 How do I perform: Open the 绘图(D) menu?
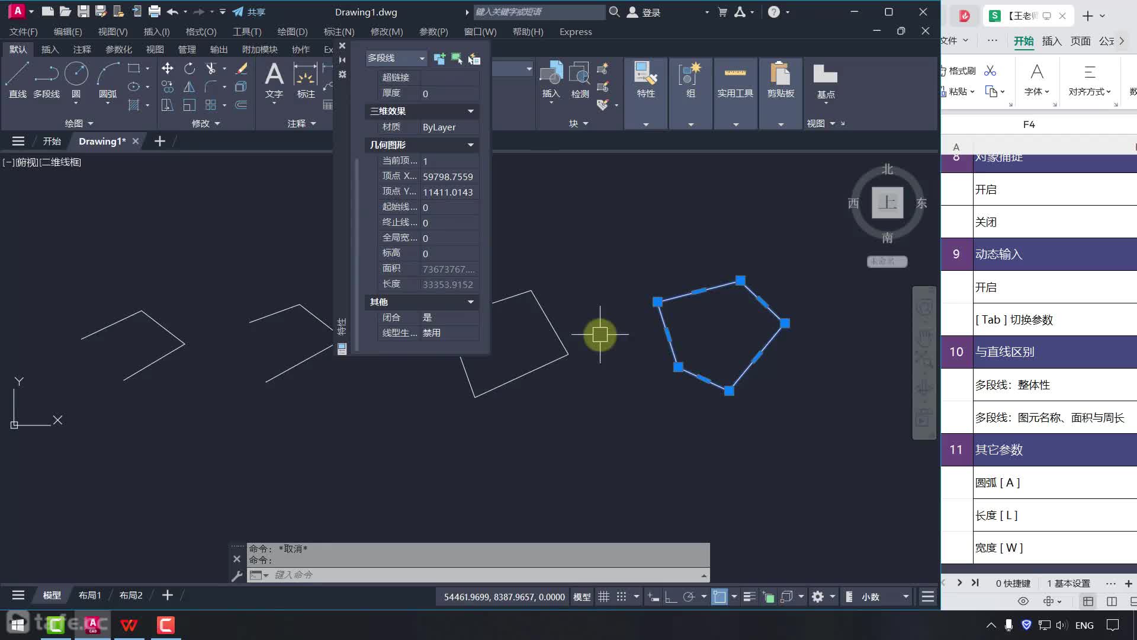tap(293, 31)
